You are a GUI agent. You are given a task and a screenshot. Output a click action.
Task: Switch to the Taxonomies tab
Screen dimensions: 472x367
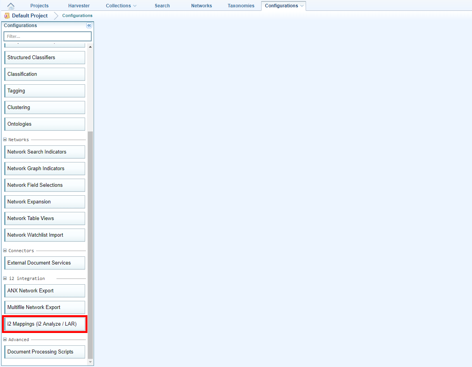coord(241,6)
